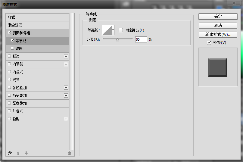This screenshot has height=162, width=243.
Task: Open the fx effects menu at the bottom left
Action: coord(10,153)
